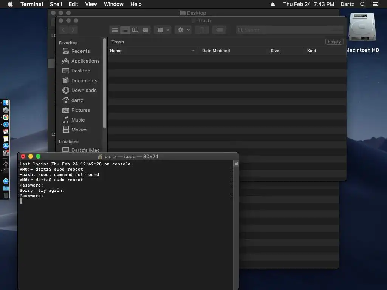This screenshot has width=387, height=290.
Task: Open the Window menu
Action: 113,4
